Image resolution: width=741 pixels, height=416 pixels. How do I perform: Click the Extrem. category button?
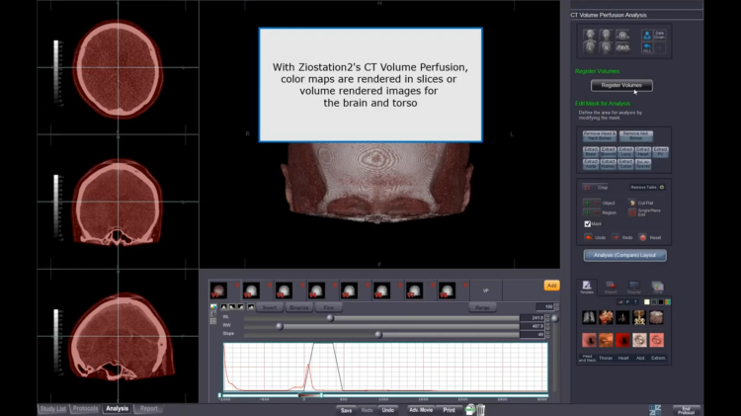[658, 359]
